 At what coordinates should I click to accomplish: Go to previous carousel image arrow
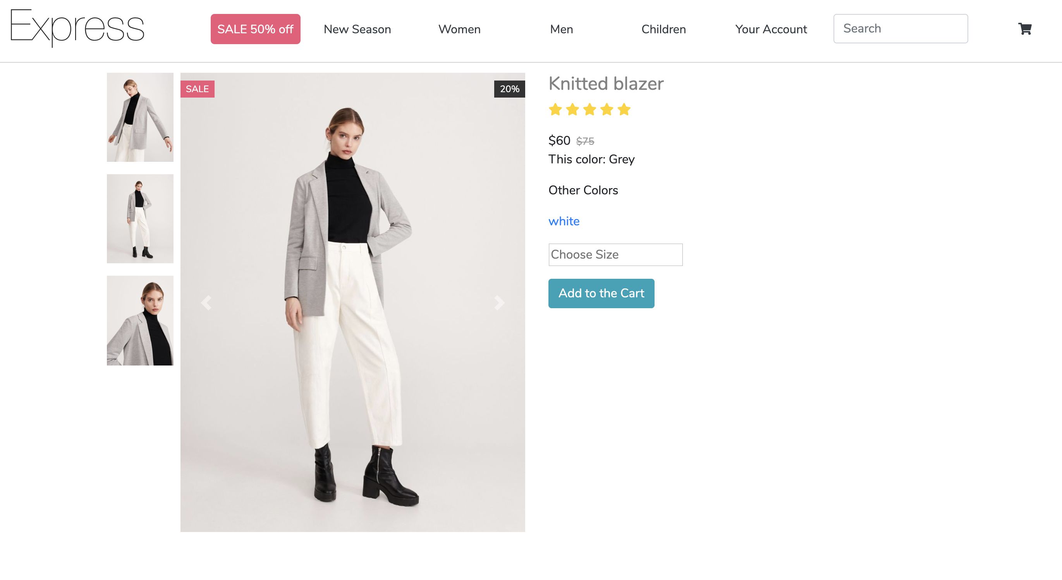pos(206,303)
